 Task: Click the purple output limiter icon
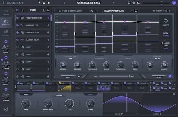click(170, 76)
